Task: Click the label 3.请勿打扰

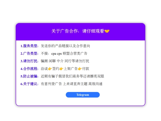Action: [x=29, y=61]
